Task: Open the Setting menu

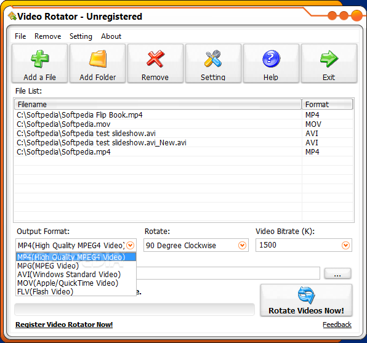Action: pyautogui.click(x=81, y=36)
